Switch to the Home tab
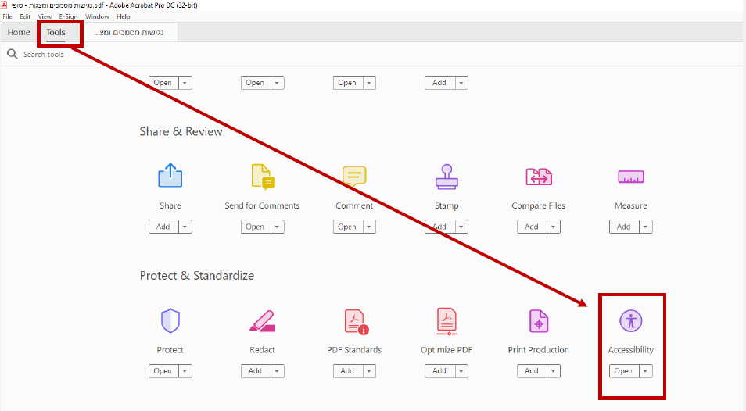746x411 pixels. click(19, 32)
